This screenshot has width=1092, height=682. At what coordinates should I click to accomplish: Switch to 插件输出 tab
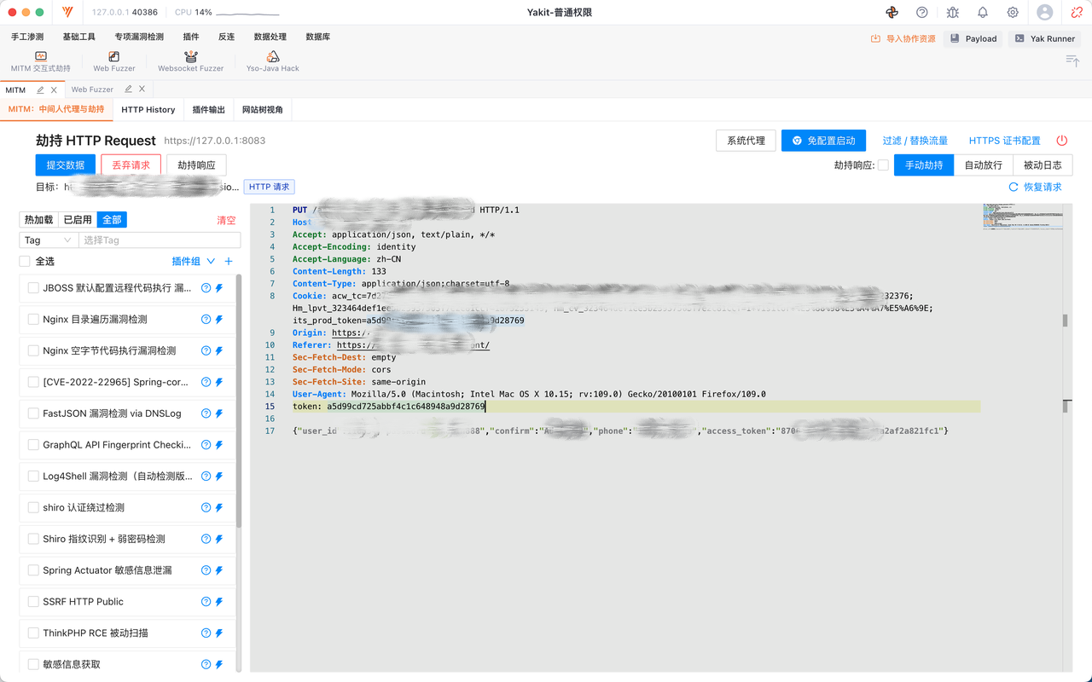209,110
